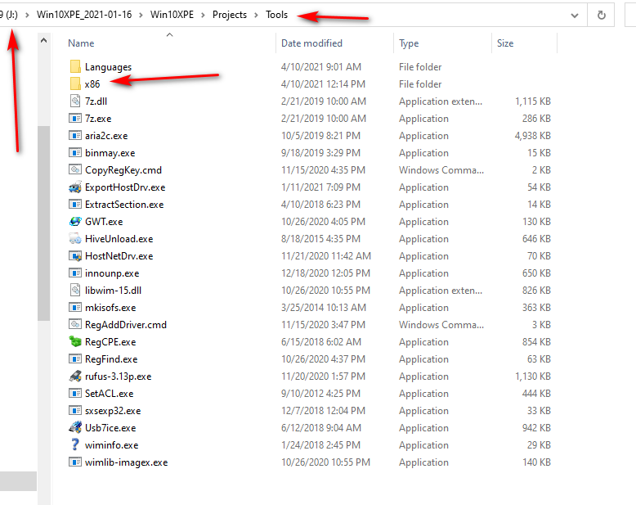This screenshot has width=636, height=505.
Task: Expand the chevron after Win10XPE breadcrumb
Action: 203,15
